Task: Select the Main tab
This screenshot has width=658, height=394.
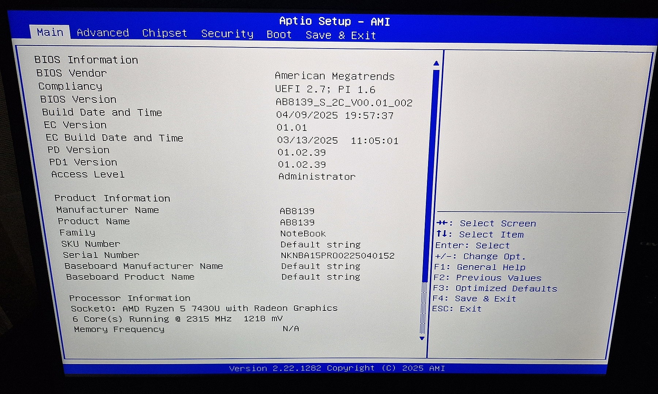Action: 50,32
